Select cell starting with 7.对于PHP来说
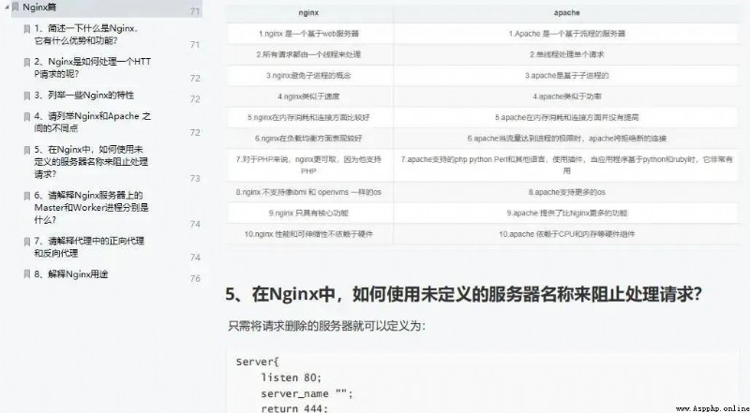 (308, 165)
